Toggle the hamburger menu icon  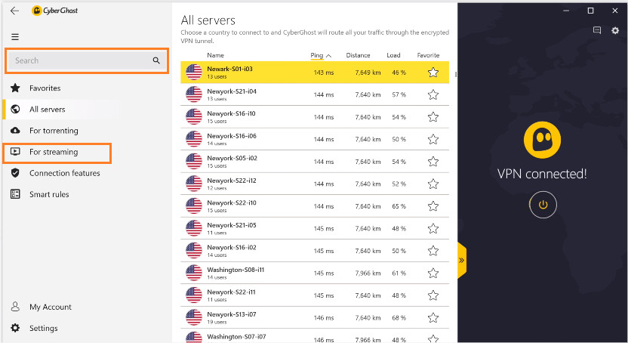click(x=15, y=37)
